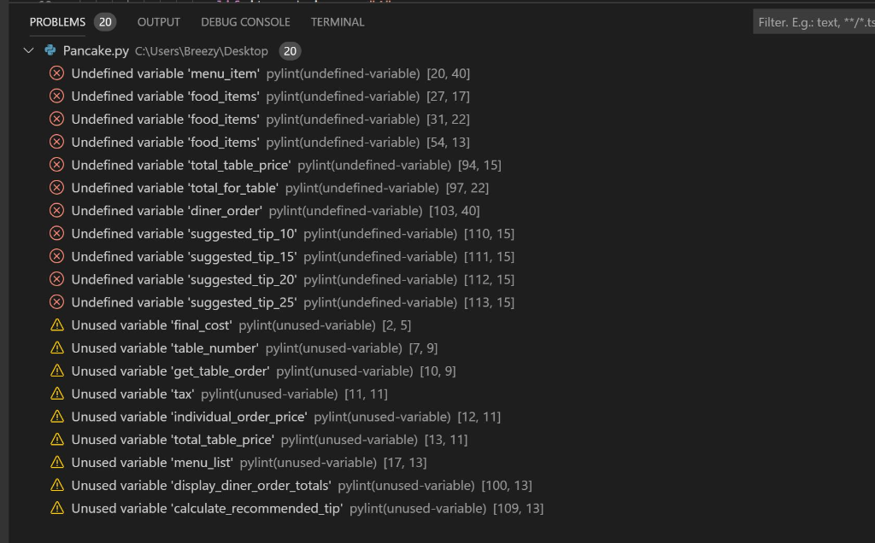Screen dimensions: 875x543
Task: Switch to the OUTPUT tab
Action: tap(158, 22)
